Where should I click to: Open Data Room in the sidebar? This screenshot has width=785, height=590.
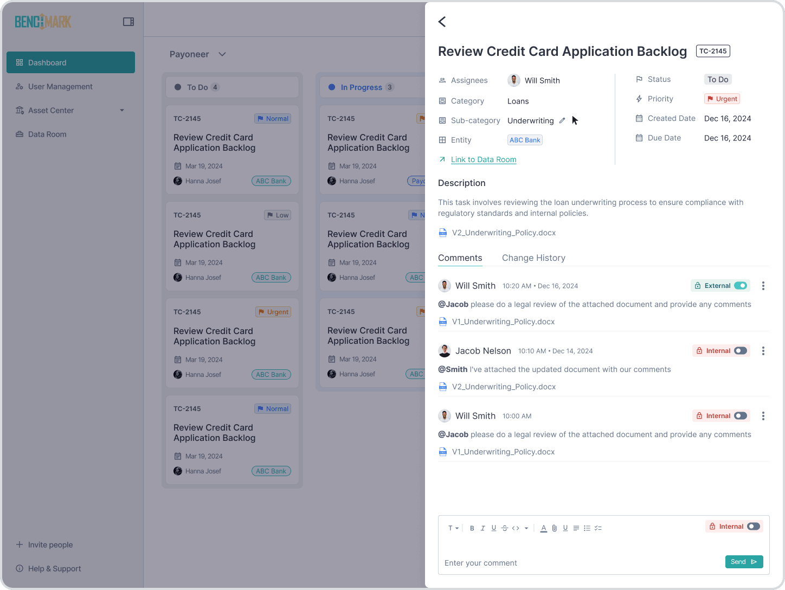pyautogui.click(x=70, y=134)
